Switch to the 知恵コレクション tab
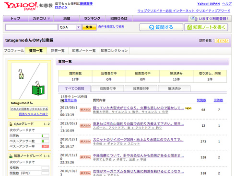This screenshot has width=235, height=176. 114,51
